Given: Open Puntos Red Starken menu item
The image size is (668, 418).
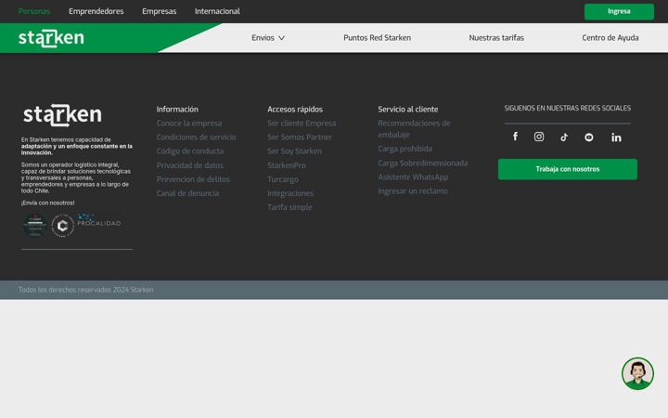Looking at the screenshot, I should click(377, 37).
